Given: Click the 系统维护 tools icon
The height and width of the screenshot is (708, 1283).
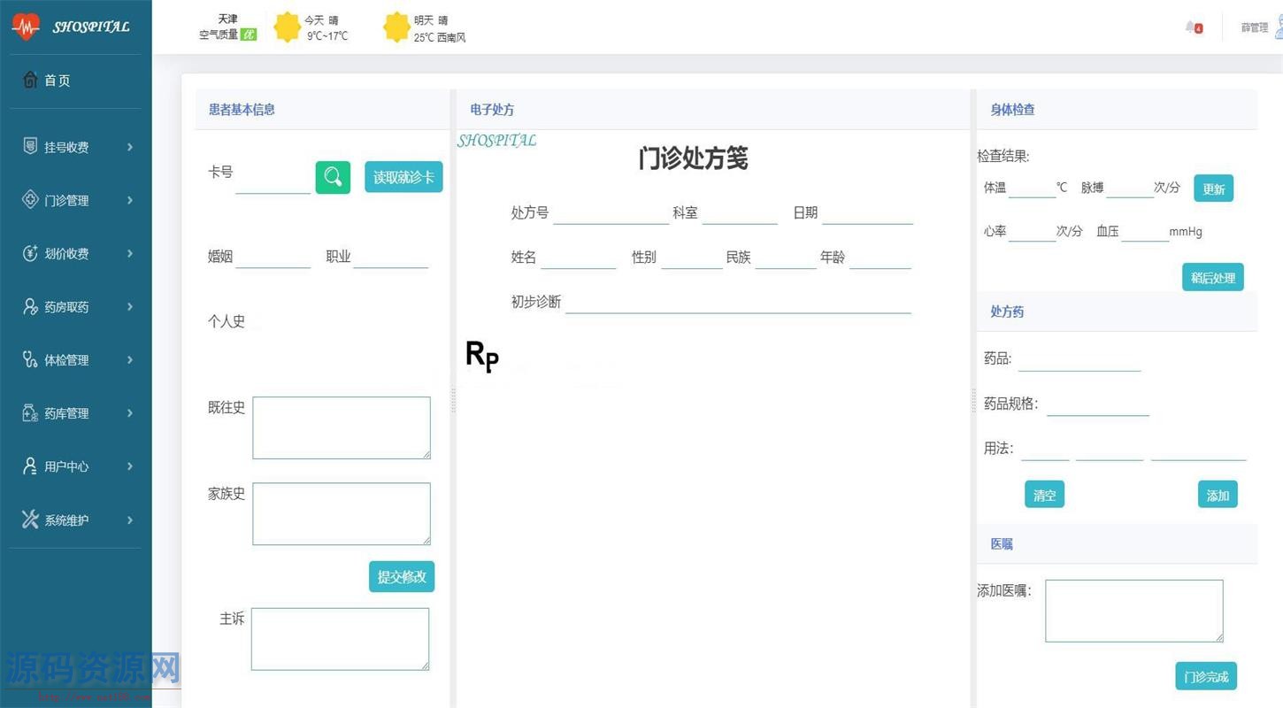Looking at the screenshot, I should point(30,519).
